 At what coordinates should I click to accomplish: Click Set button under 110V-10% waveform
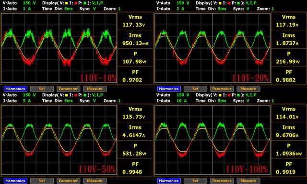(42, 89)
